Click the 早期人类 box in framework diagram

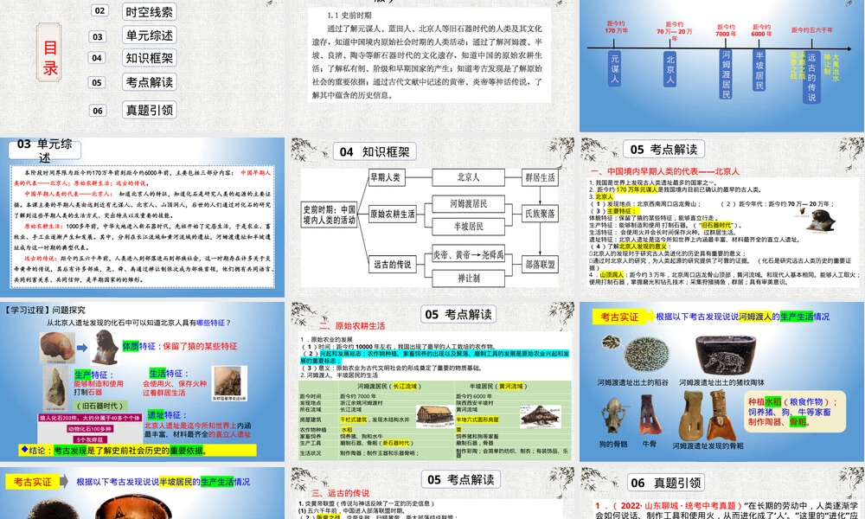point(386,177)
